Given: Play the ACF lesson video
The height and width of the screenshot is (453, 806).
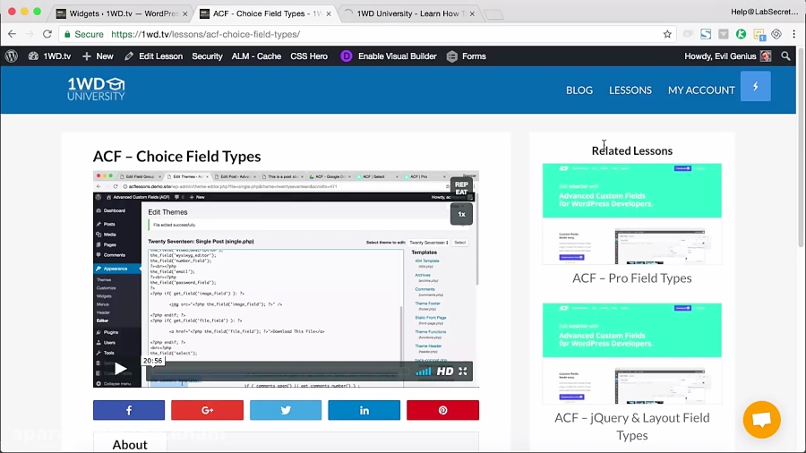Looking at the screenshot, I should click(x=120, y=368).
